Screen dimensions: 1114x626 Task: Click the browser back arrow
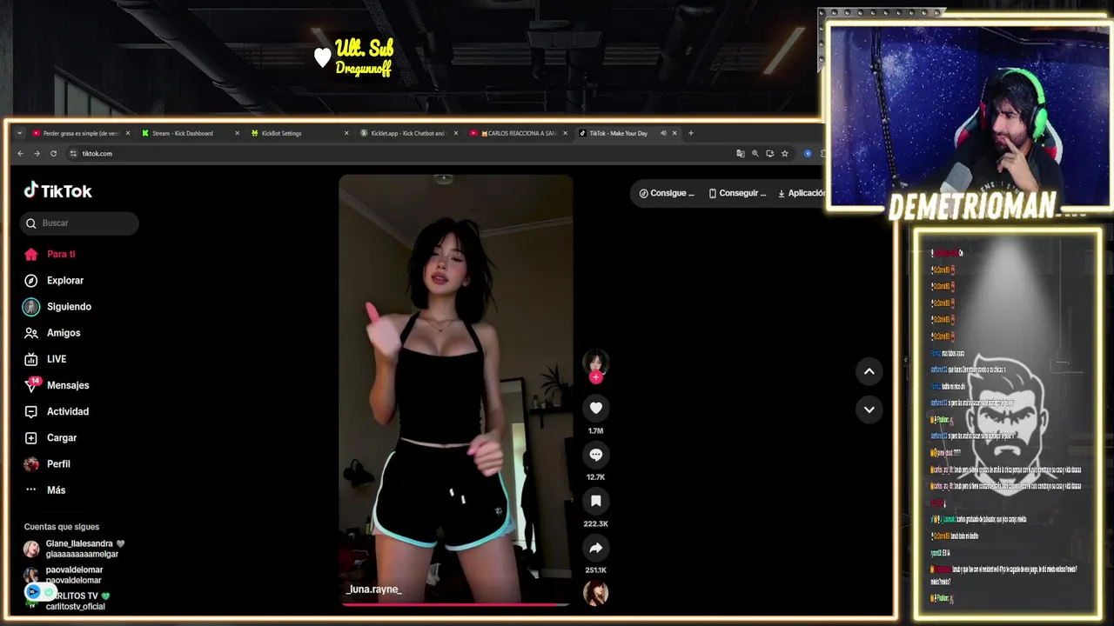[x=21, y=153]
